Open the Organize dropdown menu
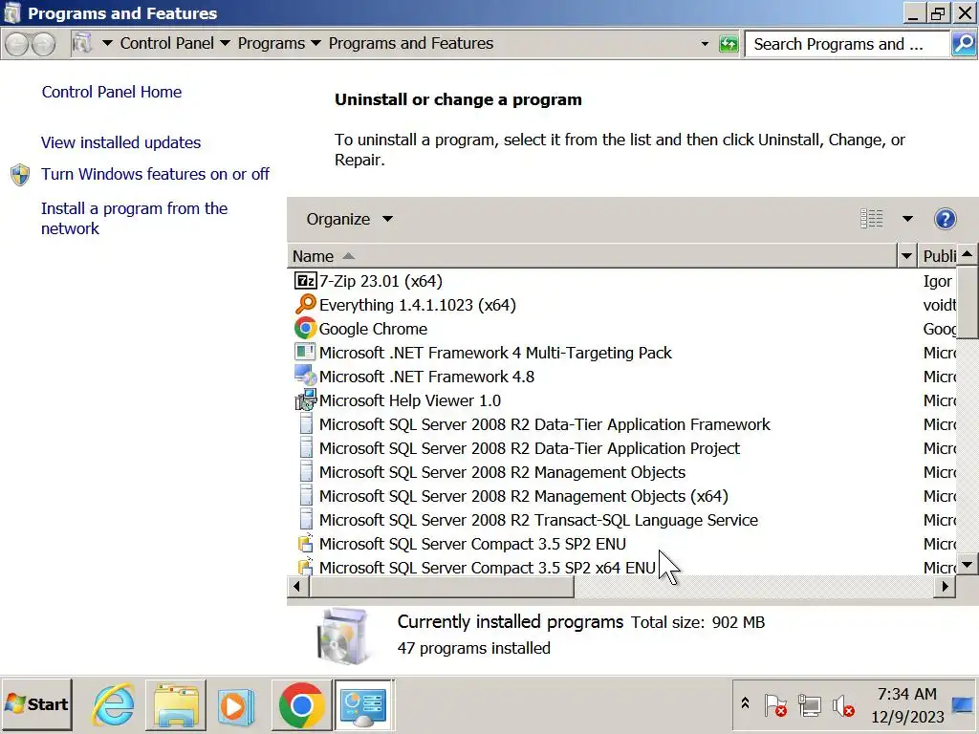The width and height of the screenshot is (979, 734). point(350,219)
